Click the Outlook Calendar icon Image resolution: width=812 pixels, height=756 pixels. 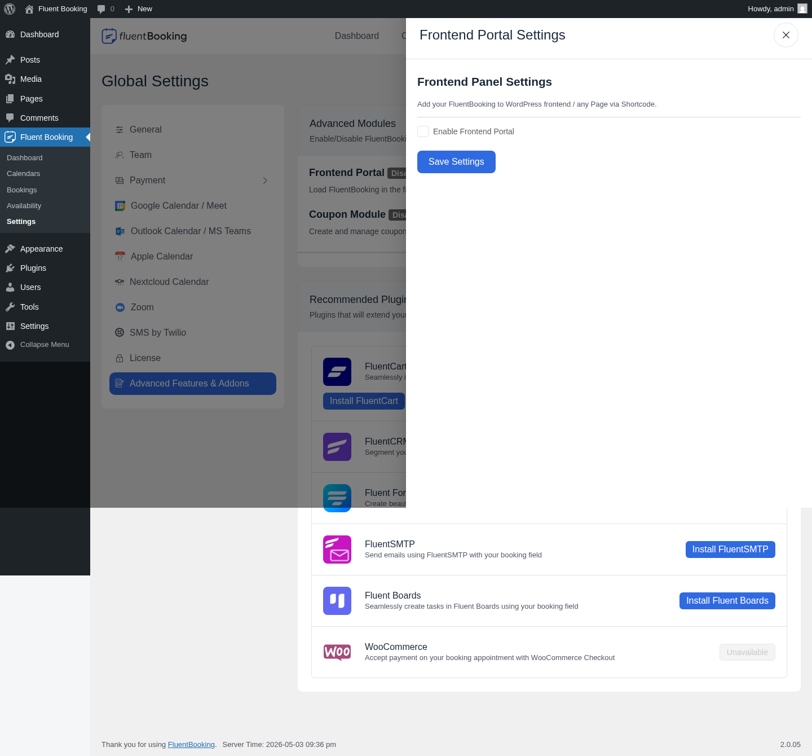pyautogui.click(x=120, y=231)
